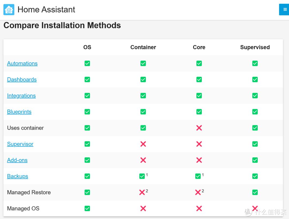
Task: Click the Automations link
Action: coord(22,63)
